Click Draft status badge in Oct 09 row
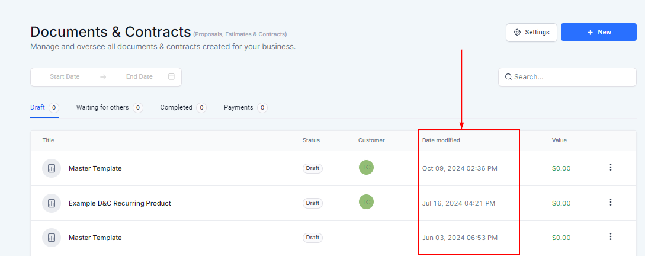The width and height of the screenshot is (645, 256). click(x=313, y=168)
